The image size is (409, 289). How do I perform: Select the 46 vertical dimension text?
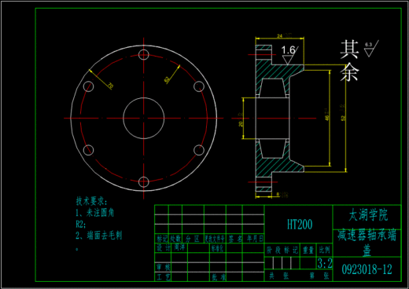tap(327, 118)
